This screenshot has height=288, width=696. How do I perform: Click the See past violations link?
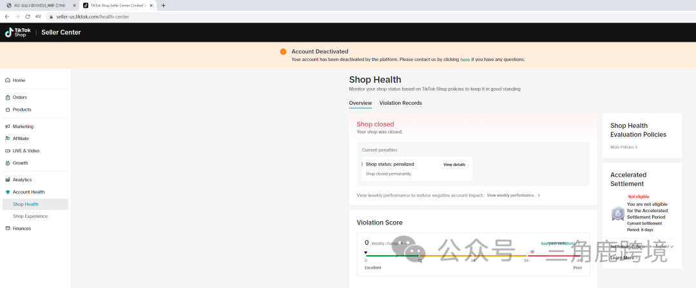pyautogui.click(x=560, y=243)
